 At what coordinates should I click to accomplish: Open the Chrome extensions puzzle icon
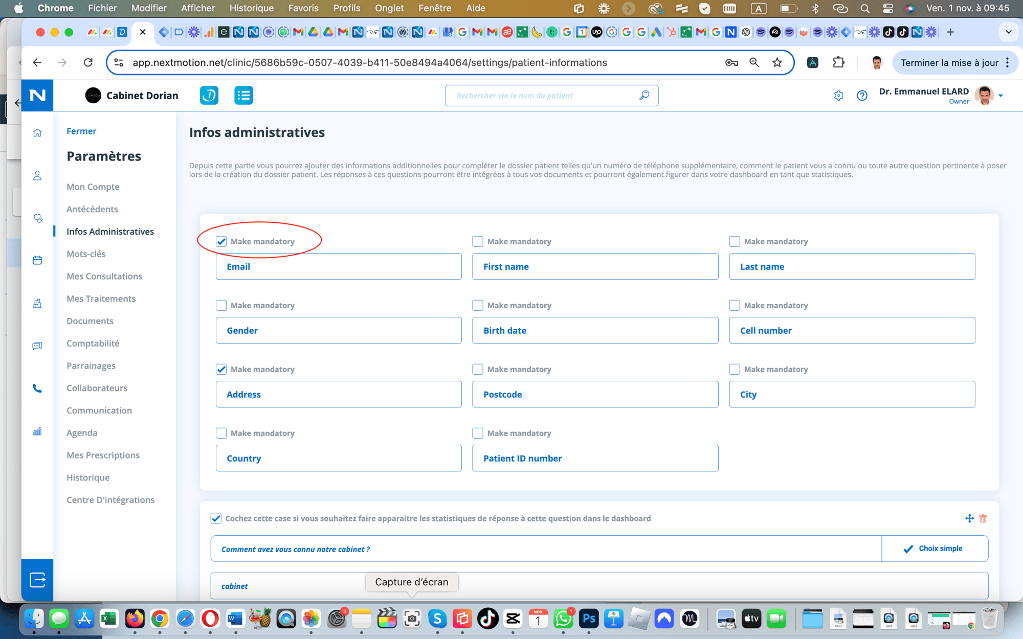click(x=838, y=62)
